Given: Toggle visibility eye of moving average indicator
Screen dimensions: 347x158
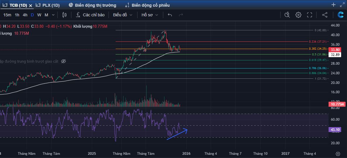Looking at the screenshot, I should tap(63, 61).
